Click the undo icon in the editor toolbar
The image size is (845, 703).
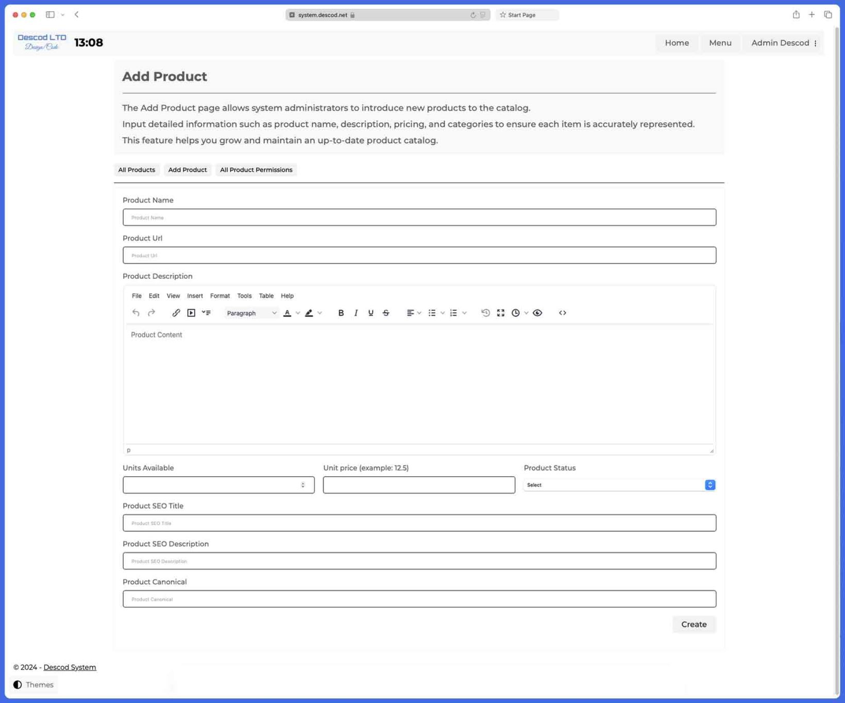[x=136, y=313]
